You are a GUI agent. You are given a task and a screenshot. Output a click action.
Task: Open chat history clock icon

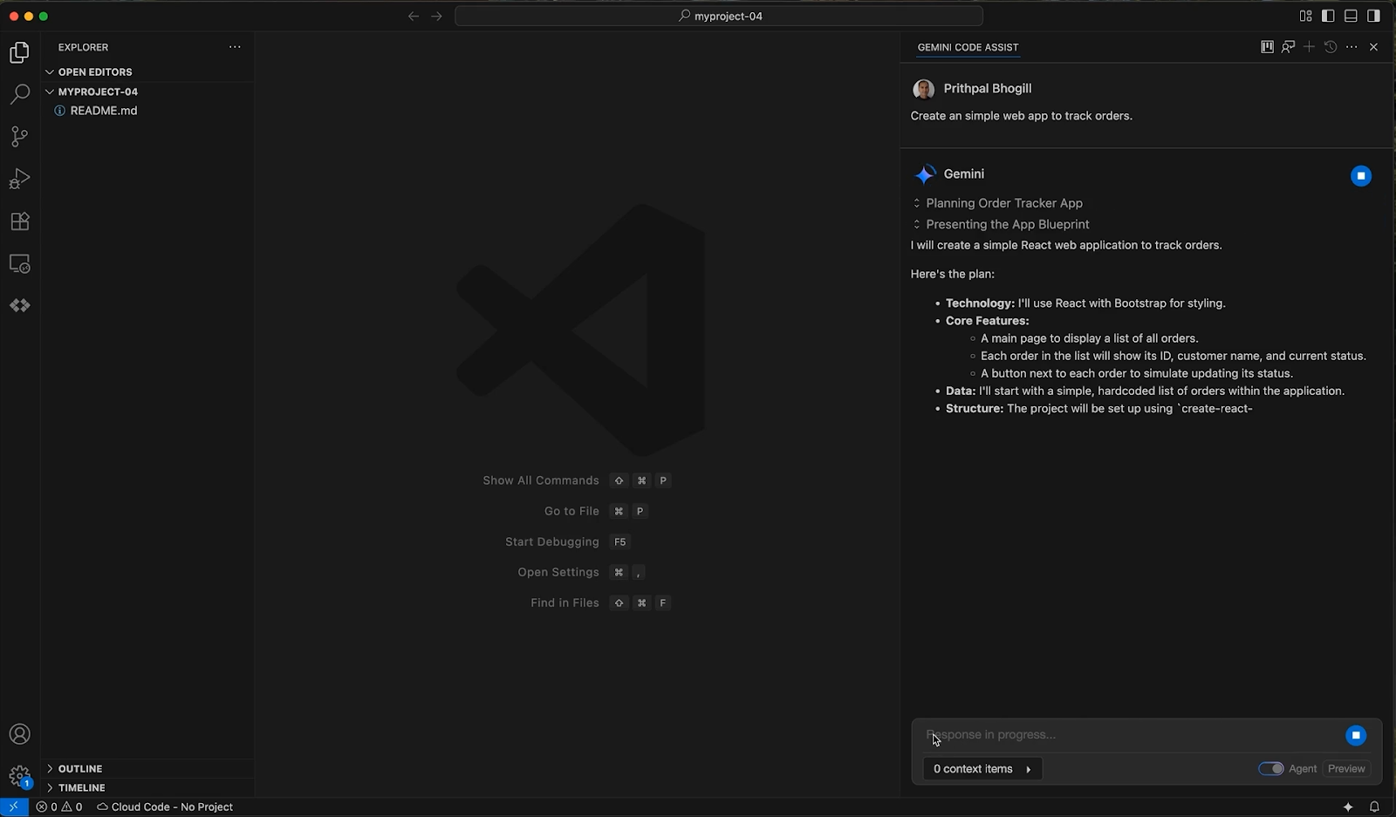(1331, 47)
